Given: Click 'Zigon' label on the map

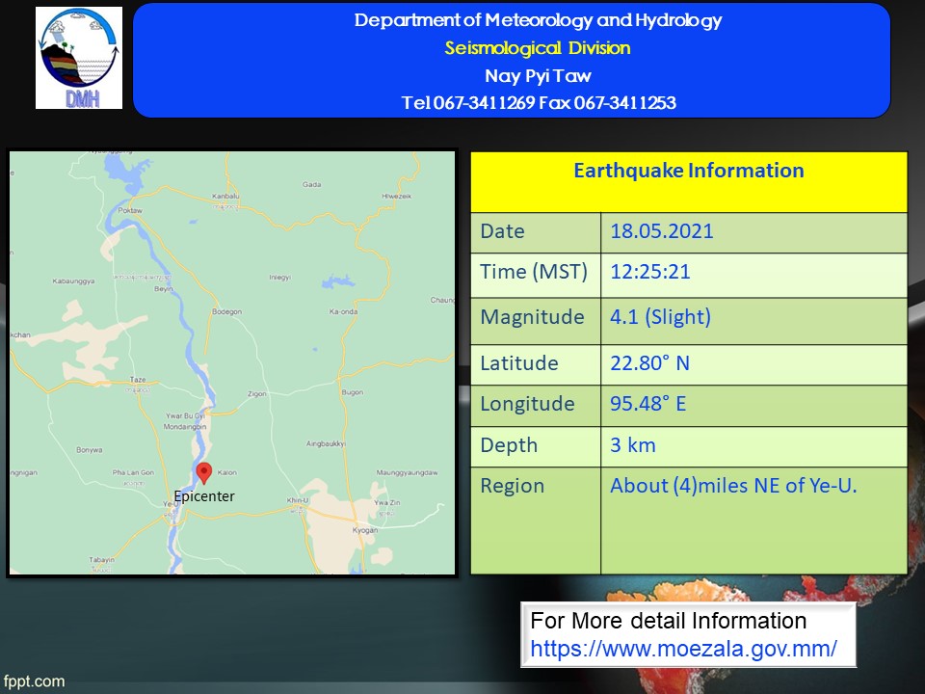Looking at the screenshot, I should coord(256,393).
